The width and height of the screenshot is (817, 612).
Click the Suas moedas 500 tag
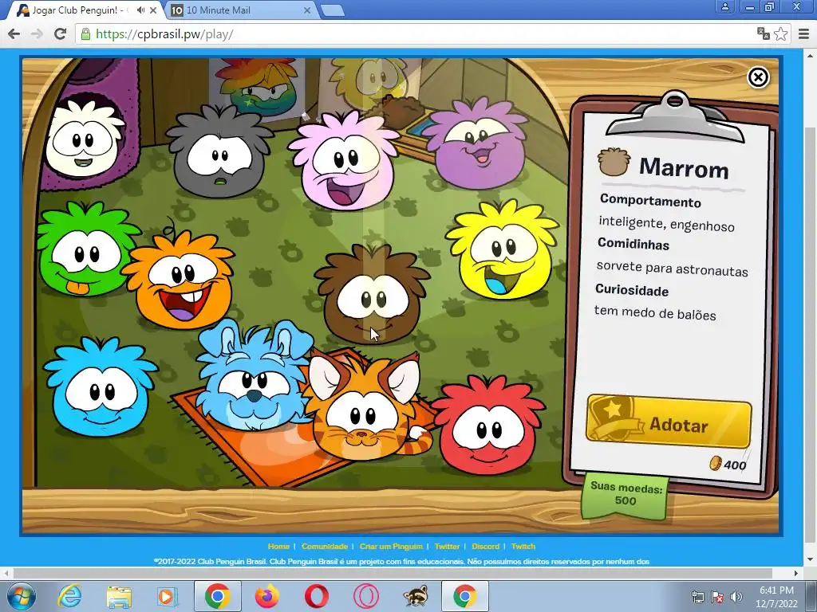625,495
